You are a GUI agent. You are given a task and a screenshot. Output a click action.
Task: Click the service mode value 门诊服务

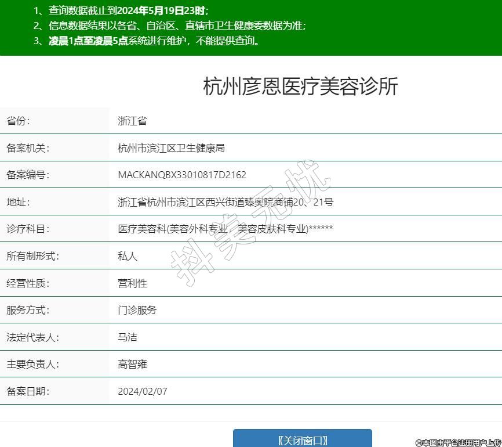pos(137,310)
